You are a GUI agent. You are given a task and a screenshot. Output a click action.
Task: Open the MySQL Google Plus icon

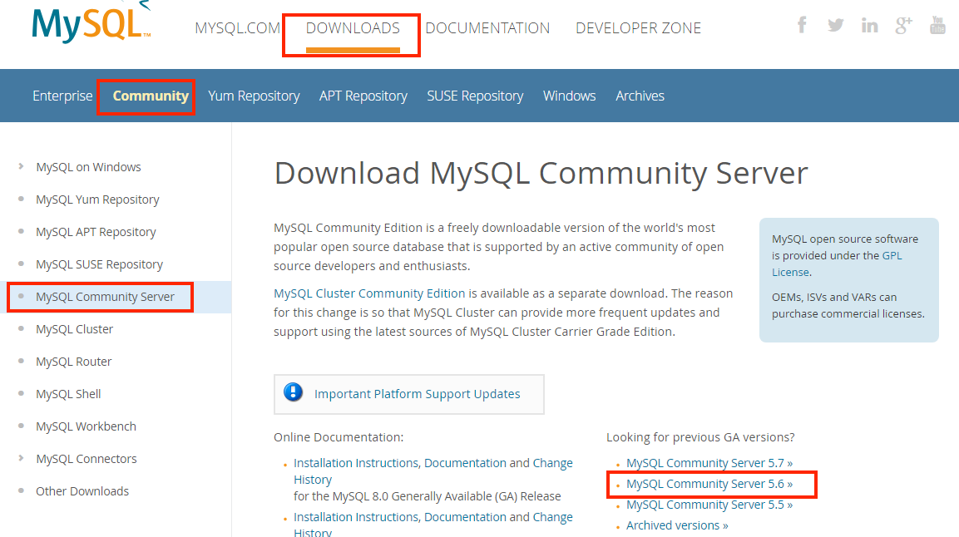click(x=903, y=25)
